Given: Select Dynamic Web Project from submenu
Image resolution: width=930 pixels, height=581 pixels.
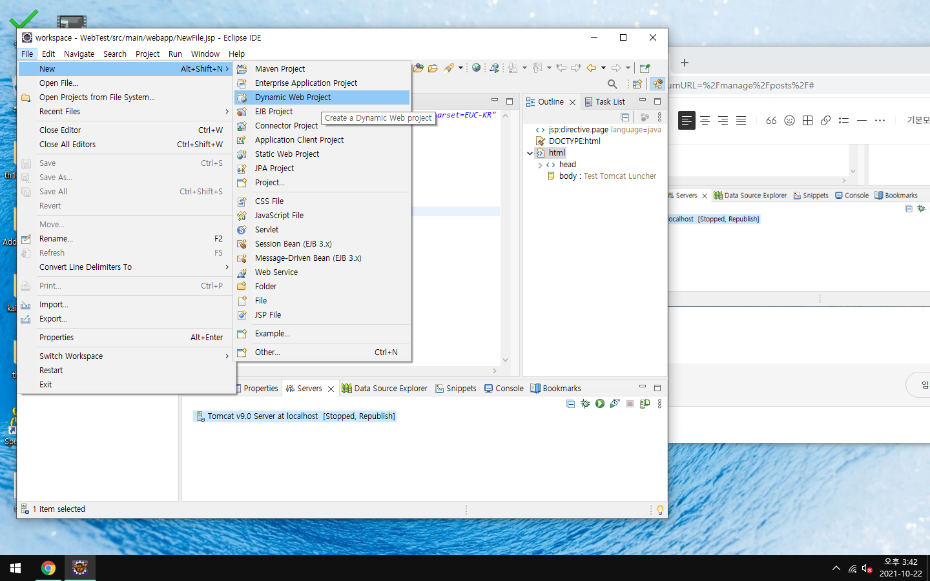Looking at the screenshot, I should [322, 97].
